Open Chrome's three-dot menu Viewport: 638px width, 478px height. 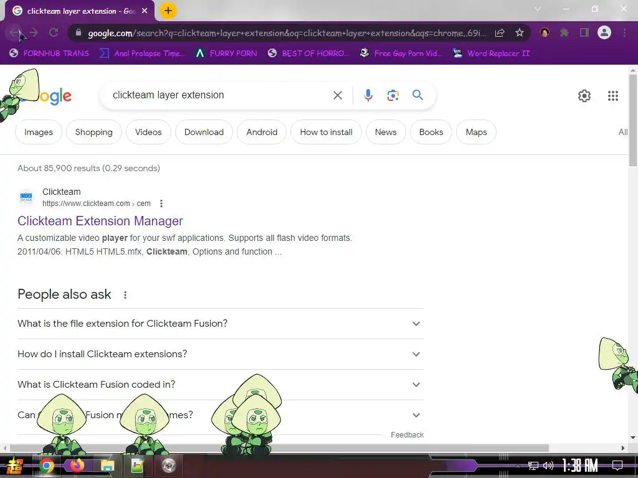pyautogui.click(x=624, y=32)
